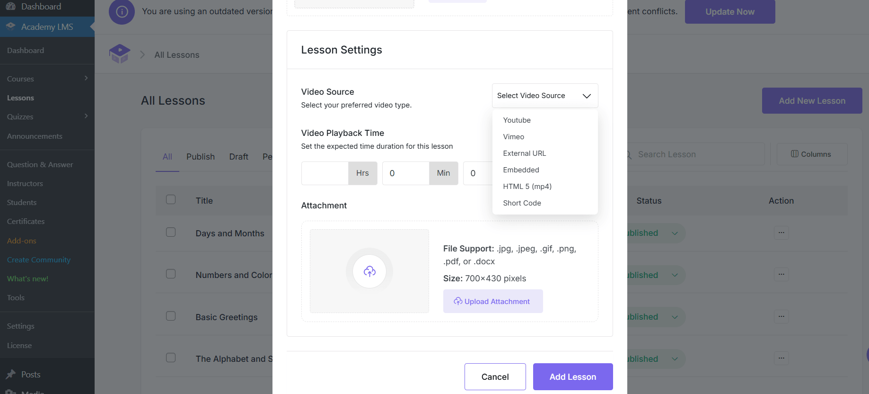Click the cloud upload icon in attachment preview
869x394 pixels.
(369, 271)
